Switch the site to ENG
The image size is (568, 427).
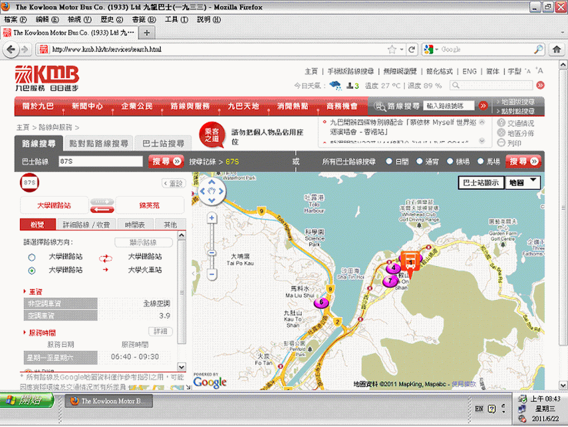(469, 72)
